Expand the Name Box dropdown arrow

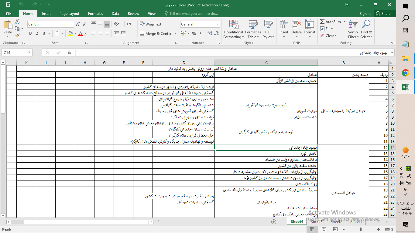pos(29,52)
